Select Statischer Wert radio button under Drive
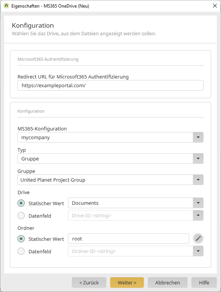 click(x=21, y=203)
